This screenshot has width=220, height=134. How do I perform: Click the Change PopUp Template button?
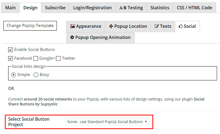(30, 26)
